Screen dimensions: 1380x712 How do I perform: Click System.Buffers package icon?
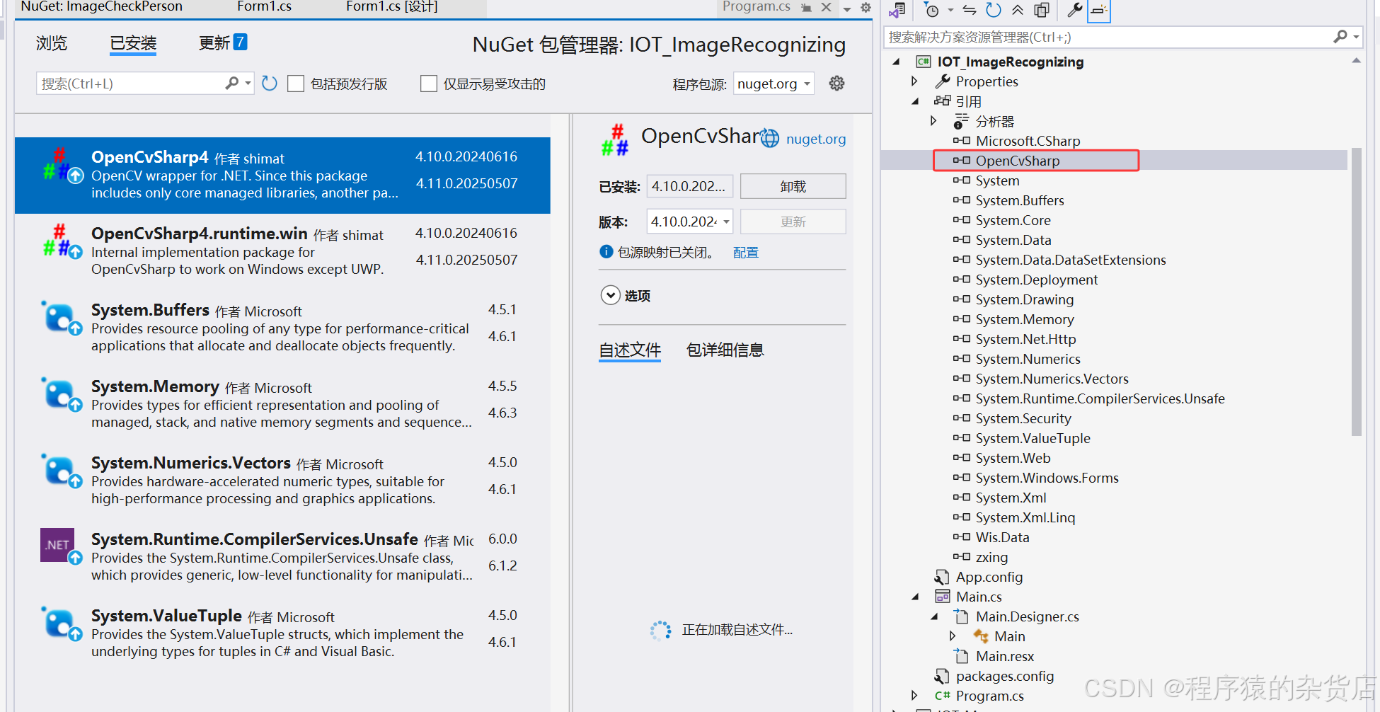[x=61, y=318]
